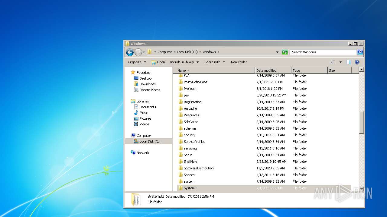Open the Organize menu
387x217 pixels.
(137, 62)
